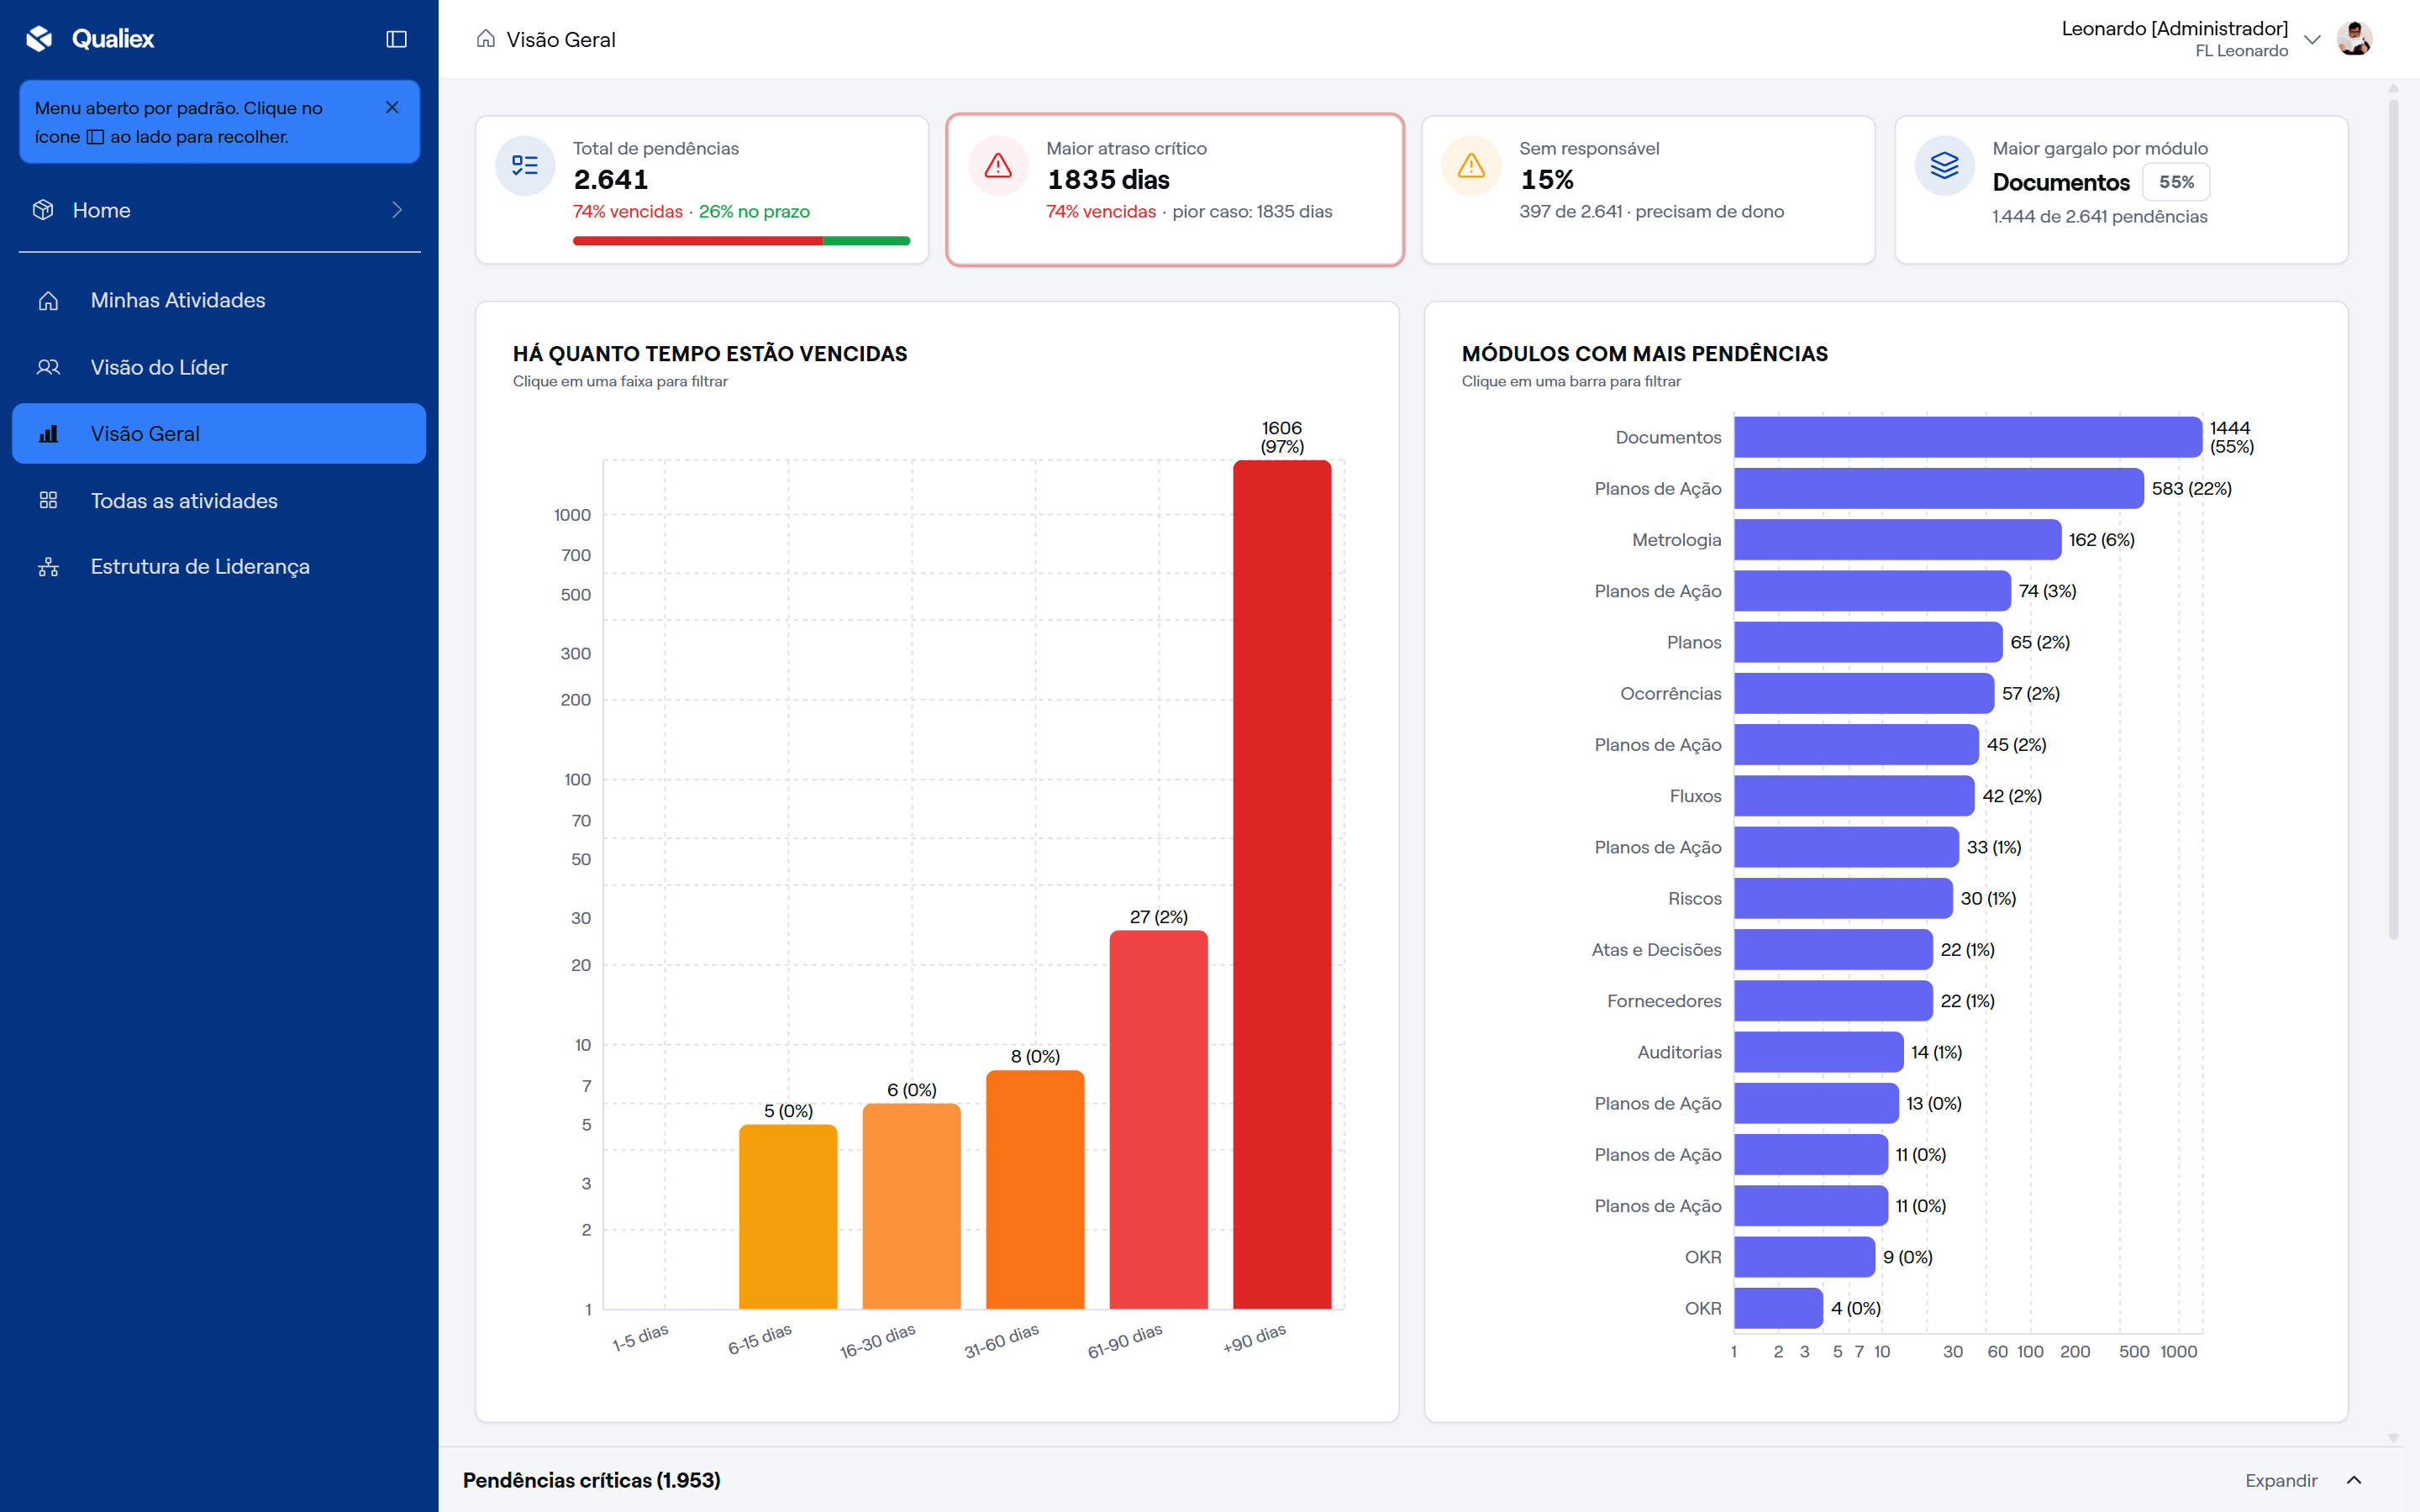Click the user profile avatar

click(x=2354, y=39)
